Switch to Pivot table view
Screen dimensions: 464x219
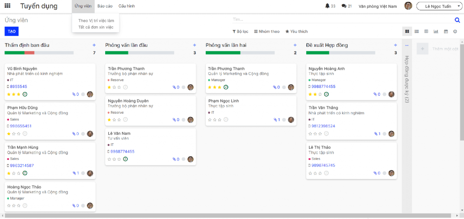[426, 31]
